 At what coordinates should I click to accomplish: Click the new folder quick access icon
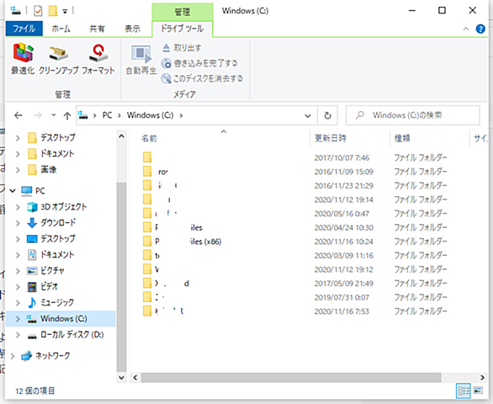(x=53, y=11)
